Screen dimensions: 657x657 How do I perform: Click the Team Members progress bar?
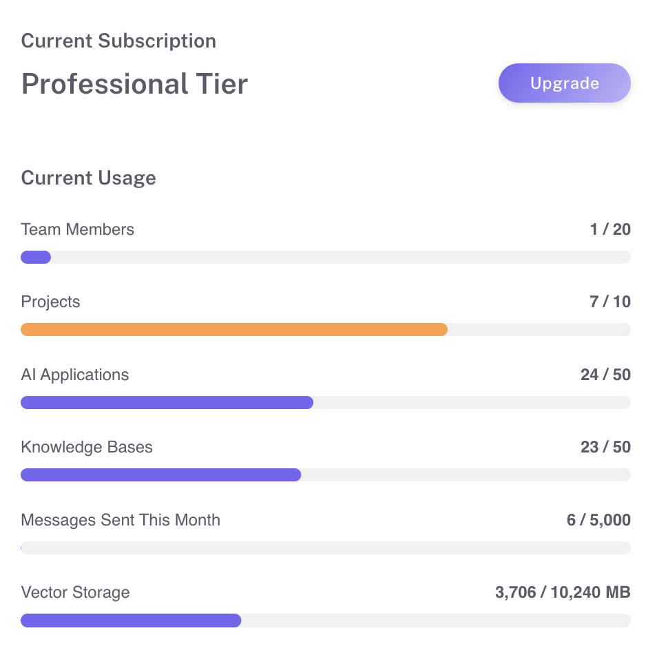point(325,258)
